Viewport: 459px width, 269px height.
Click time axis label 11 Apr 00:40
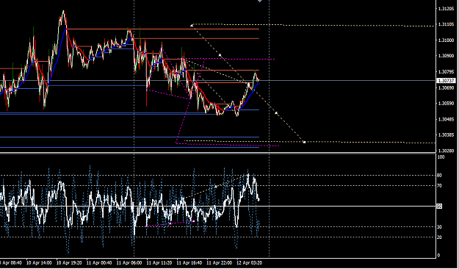[99, 263]
